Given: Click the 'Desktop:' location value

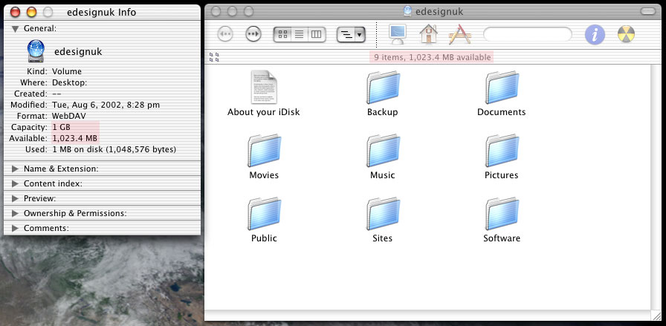Looking at the screenshot, I should pos(70,82).
